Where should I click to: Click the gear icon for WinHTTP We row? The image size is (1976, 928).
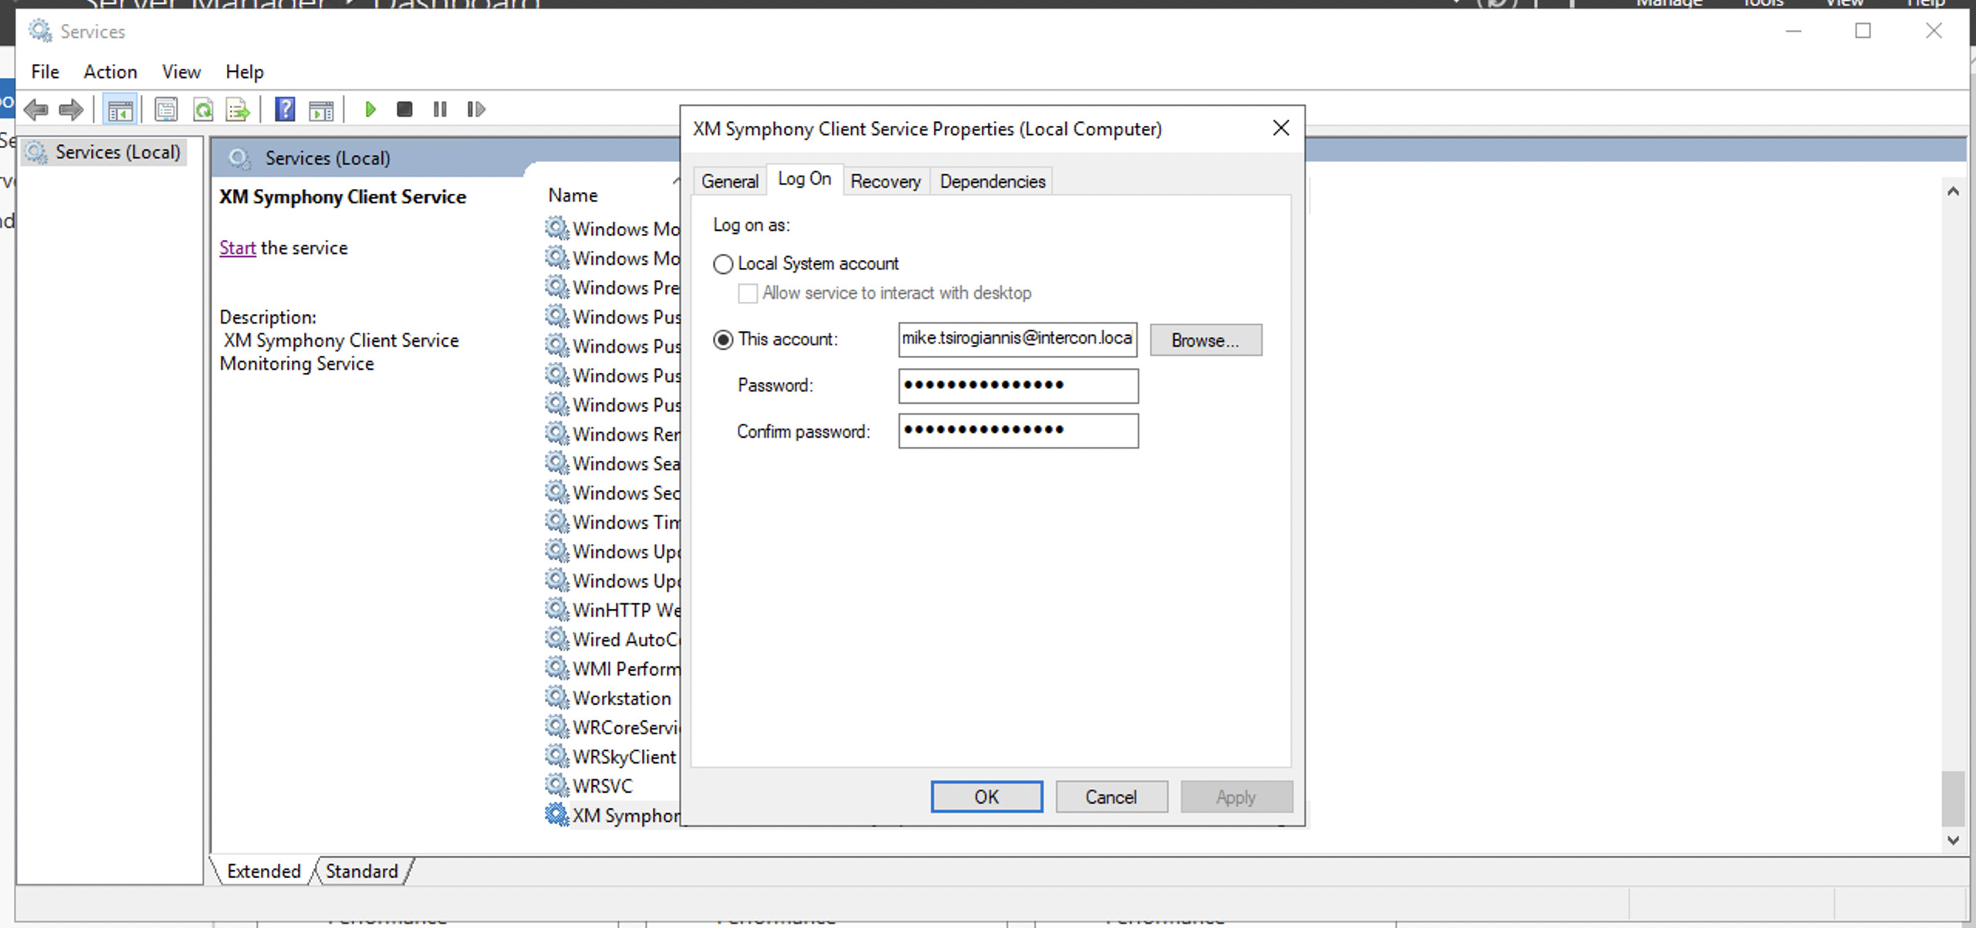click(557, 609)
